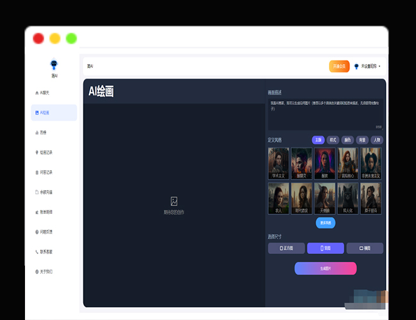Select the 正方图 square size option

point(286,248)
